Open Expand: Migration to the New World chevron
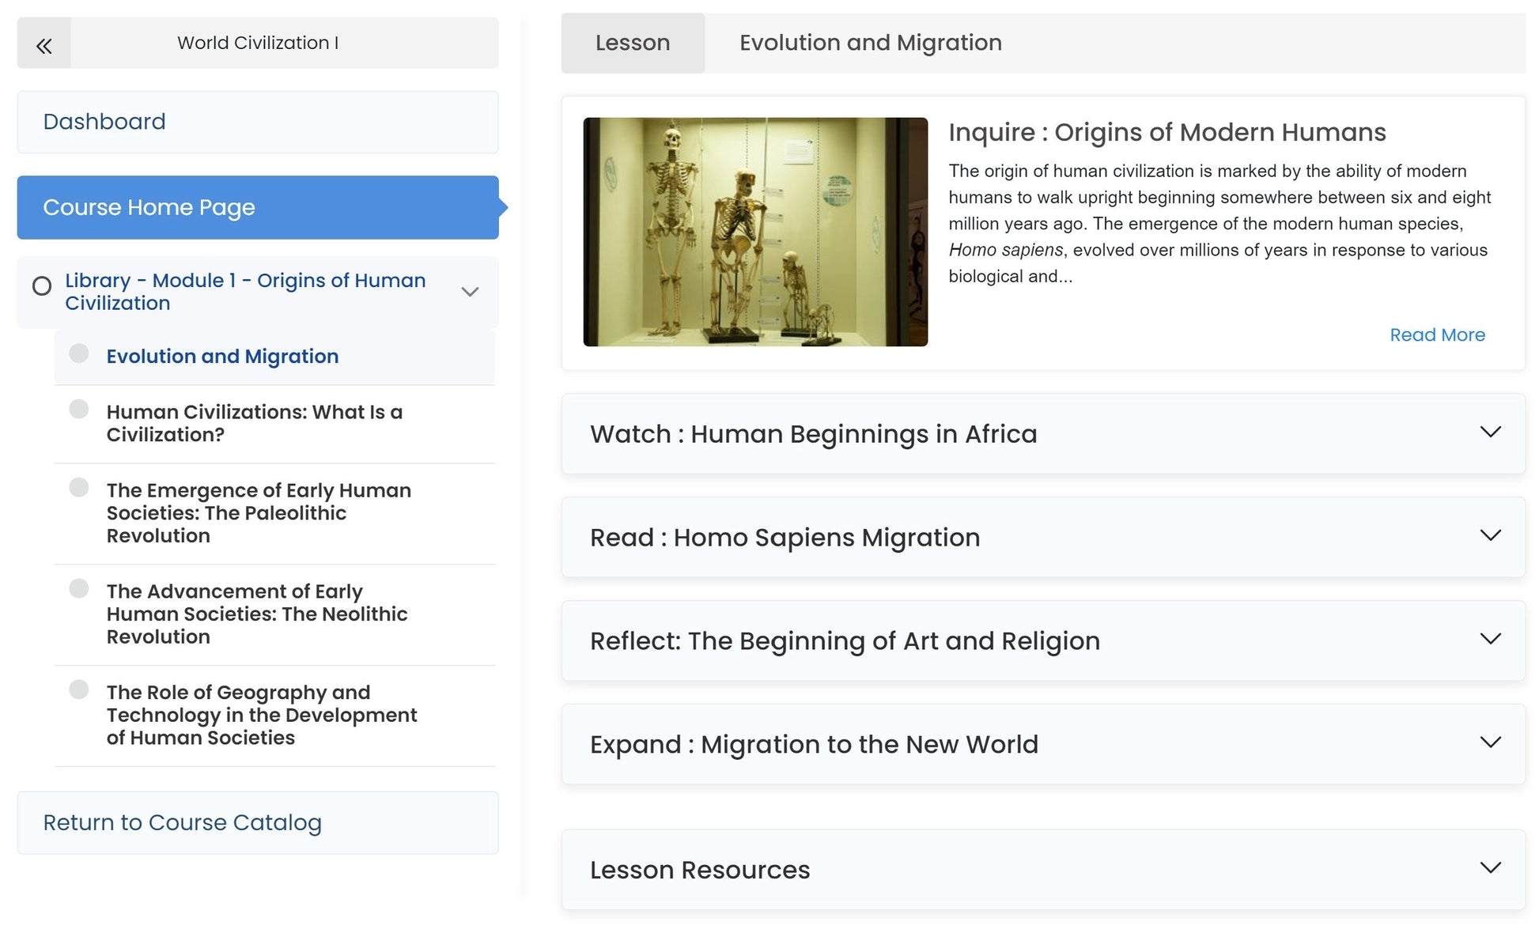 tap(1490, 743)
